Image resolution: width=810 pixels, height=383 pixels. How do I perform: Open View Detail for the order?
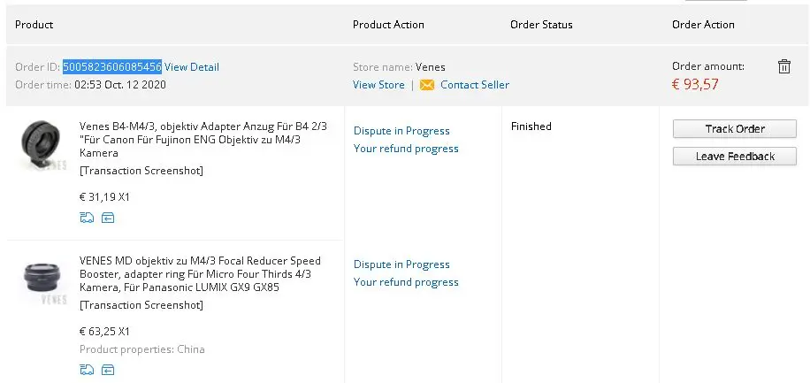(192, 67)
